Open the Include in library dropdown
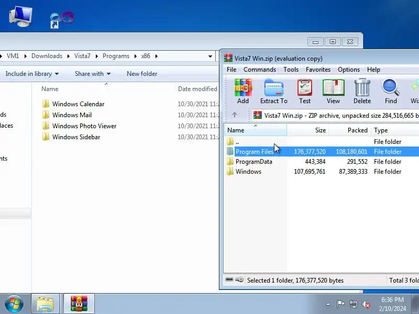This screenshot has height=314, width=419. pyautogui.click(x=32, y=74)
